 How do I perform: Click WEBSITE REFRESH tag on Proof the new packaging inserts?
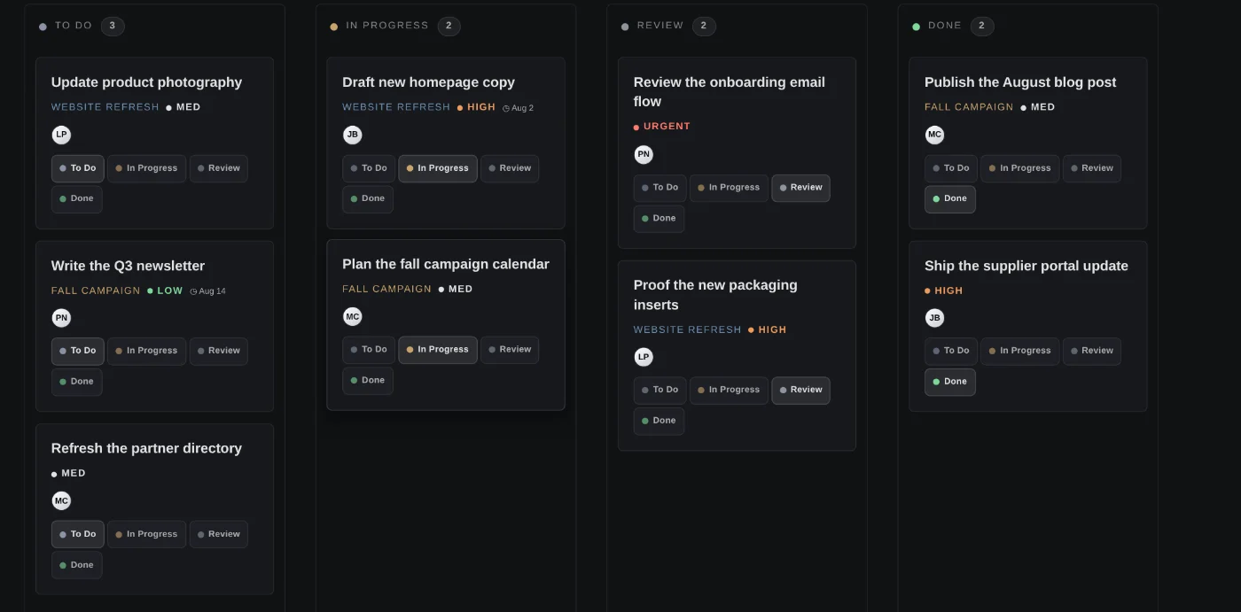click(x=687, y=329)
